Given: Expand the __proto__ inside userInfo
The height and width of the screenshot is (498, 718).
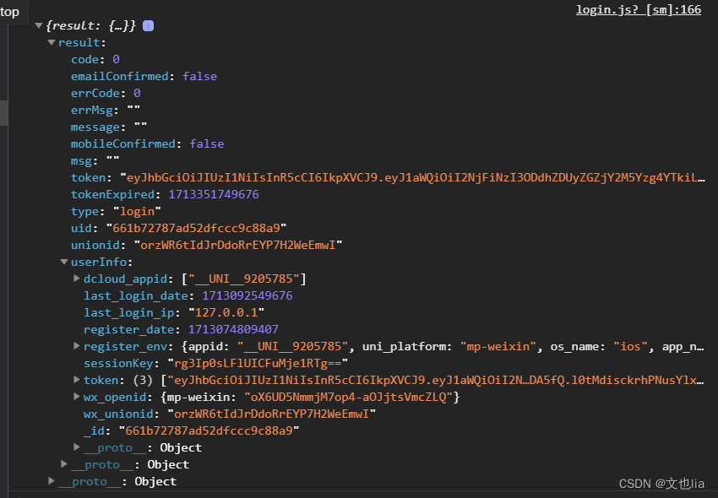Looking at the screenshot, I should pos(77,447).
